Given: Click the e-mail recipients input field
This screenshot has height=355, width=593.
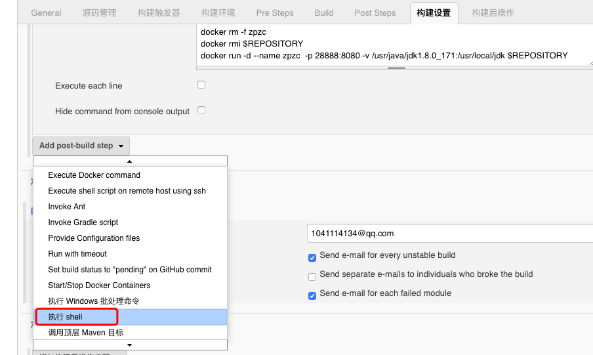Looking at the screenshot, I should coord(450,234).
